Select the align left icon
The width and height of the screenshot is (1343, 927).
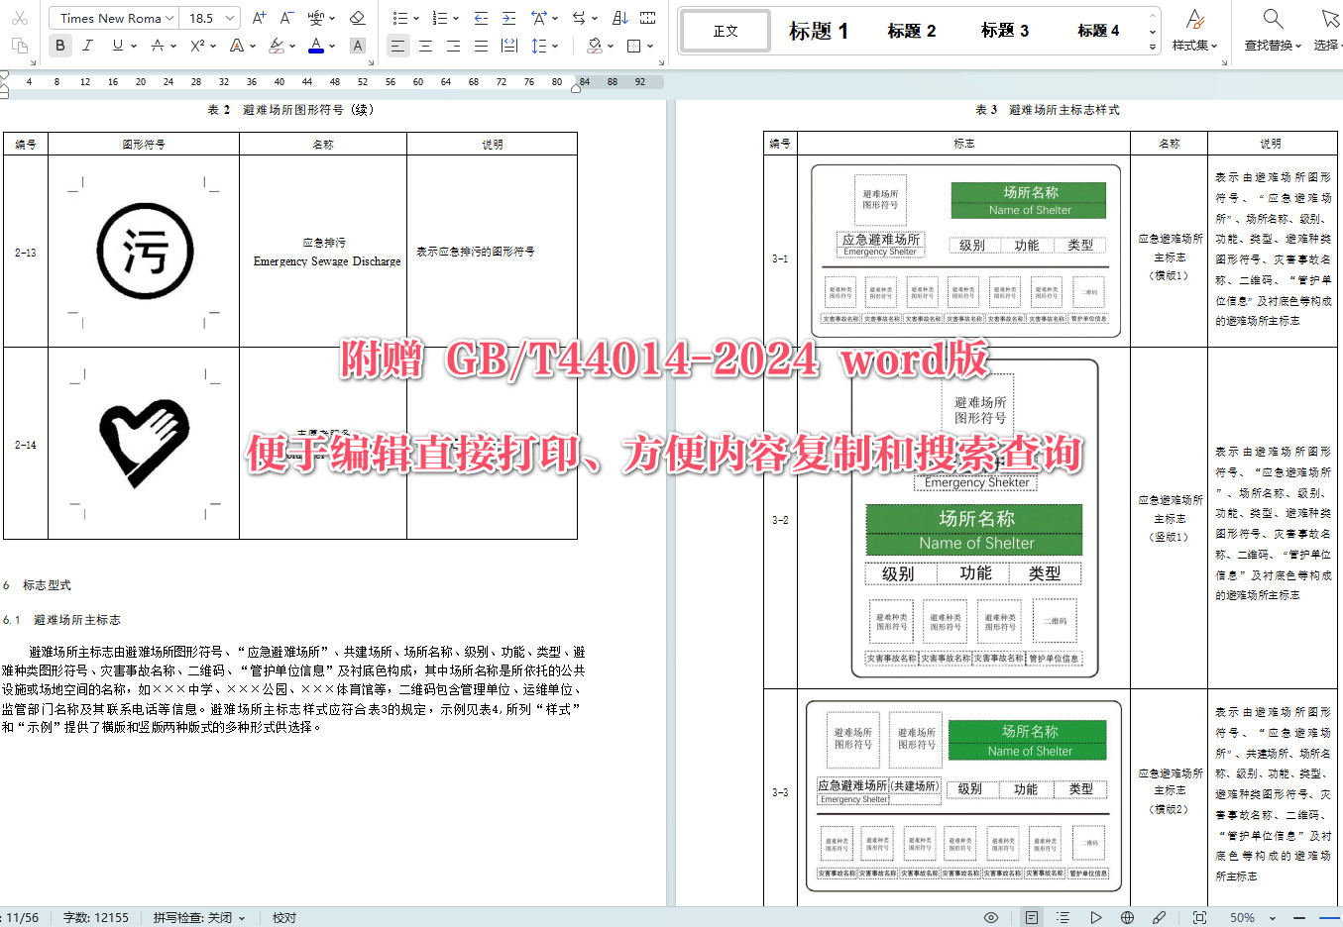pos(397,46)
